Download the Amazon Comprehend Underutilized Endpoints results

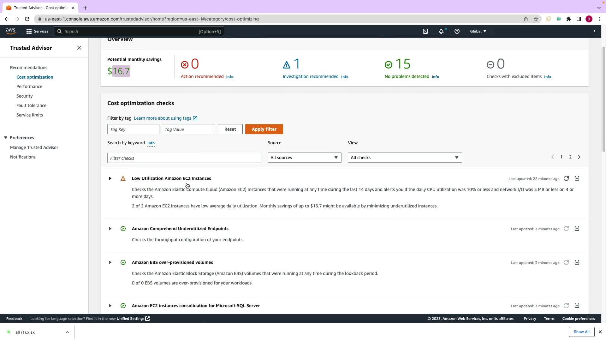click(577, 229)
